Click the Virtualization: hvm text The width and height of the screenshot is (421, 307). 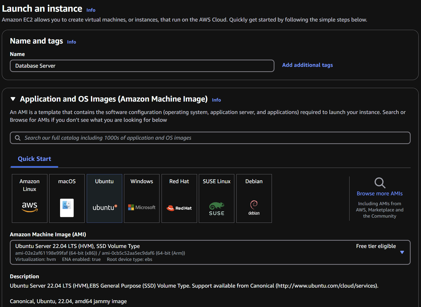(35, 259)
